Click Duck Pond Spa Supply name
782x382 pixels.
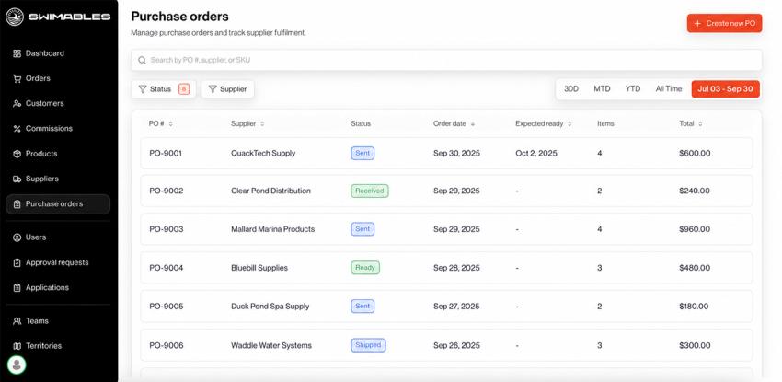pyautogui.click(x=270, y=307)
